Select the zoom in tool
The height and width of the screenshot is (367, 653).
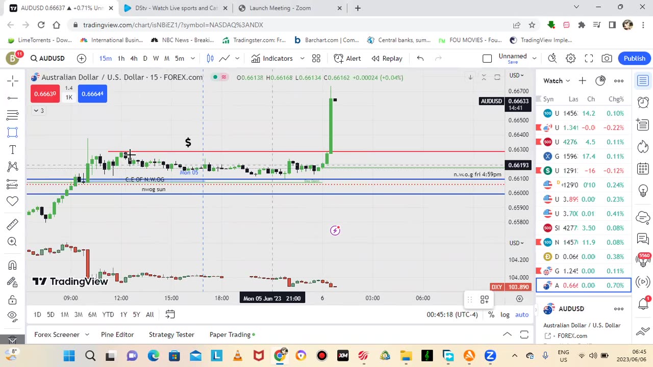13,242
